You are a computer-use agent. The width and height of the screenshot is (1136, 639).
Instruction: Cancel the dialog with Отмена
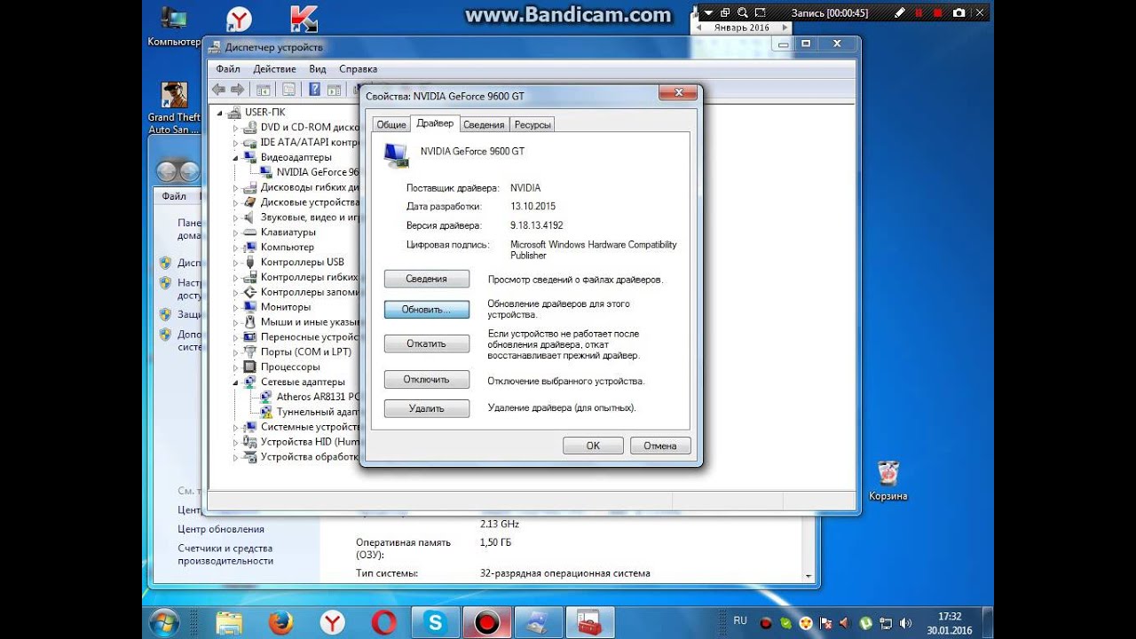660,446
